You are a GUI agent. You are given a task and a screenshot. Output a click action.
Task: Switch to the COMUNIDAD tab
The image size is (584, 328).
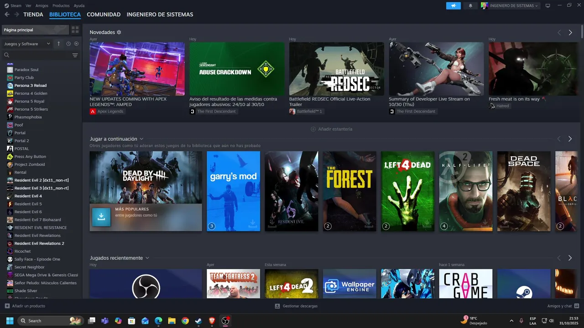pos(104,15)
